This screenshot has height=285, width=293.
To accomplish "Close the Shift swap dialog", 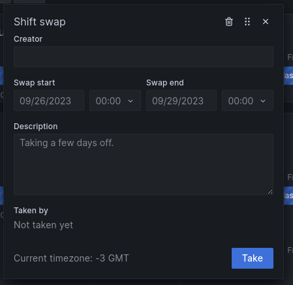I will 266,22.
